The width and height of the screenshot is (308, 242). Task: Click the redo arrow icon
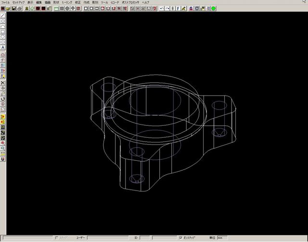pos(167,9)
